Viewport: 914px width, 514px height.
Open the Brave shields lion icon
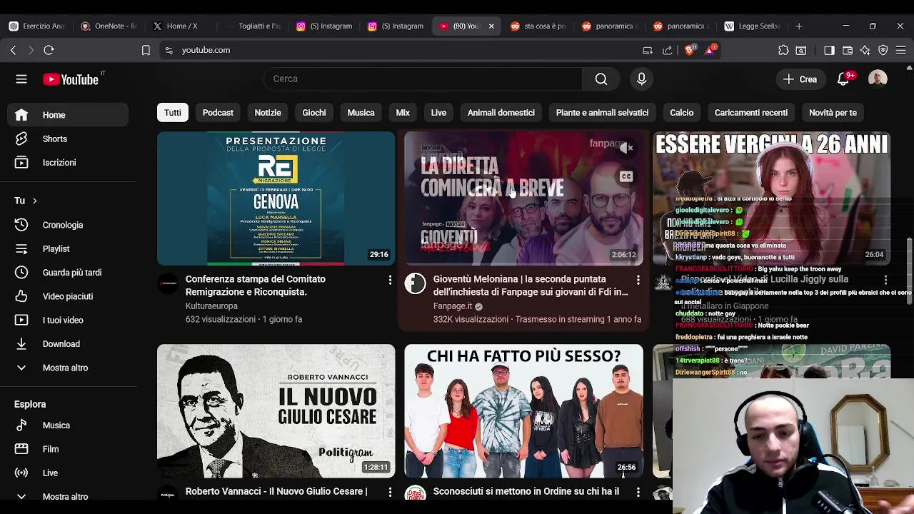coord(689,50)
